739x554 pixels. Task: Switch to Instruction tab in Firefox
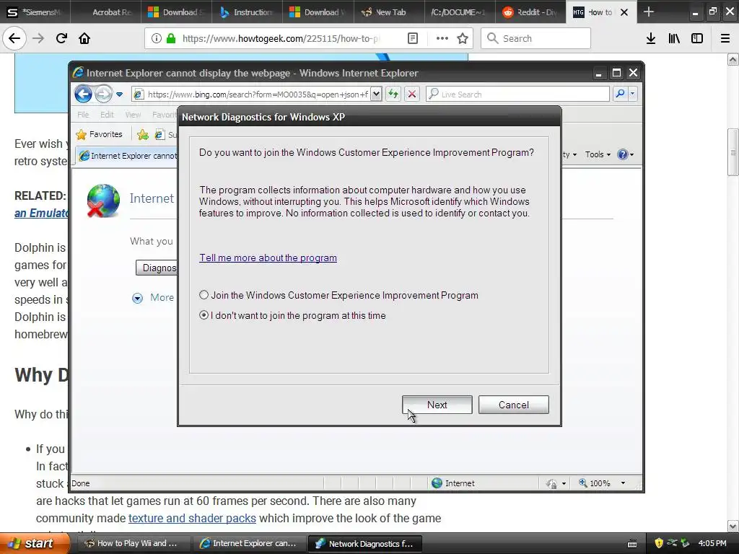click(248, 12)
